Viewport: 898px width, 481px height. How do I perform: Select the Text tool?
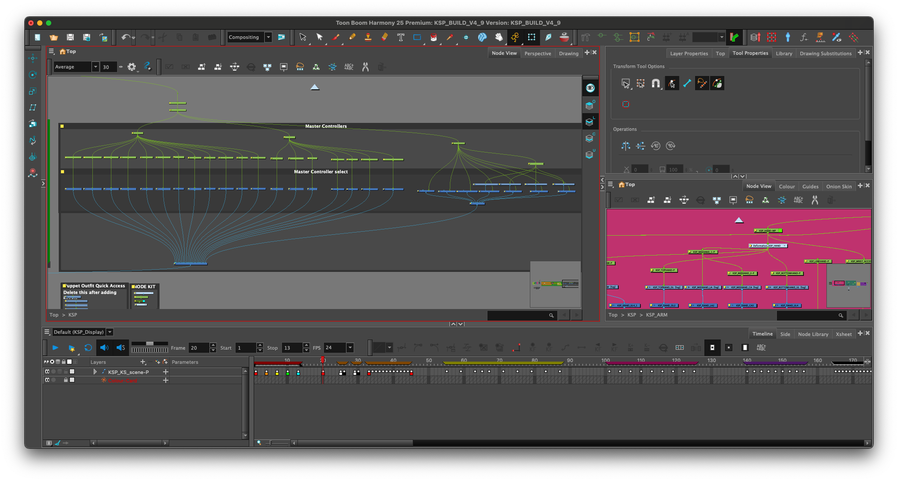tap(401, 38)
